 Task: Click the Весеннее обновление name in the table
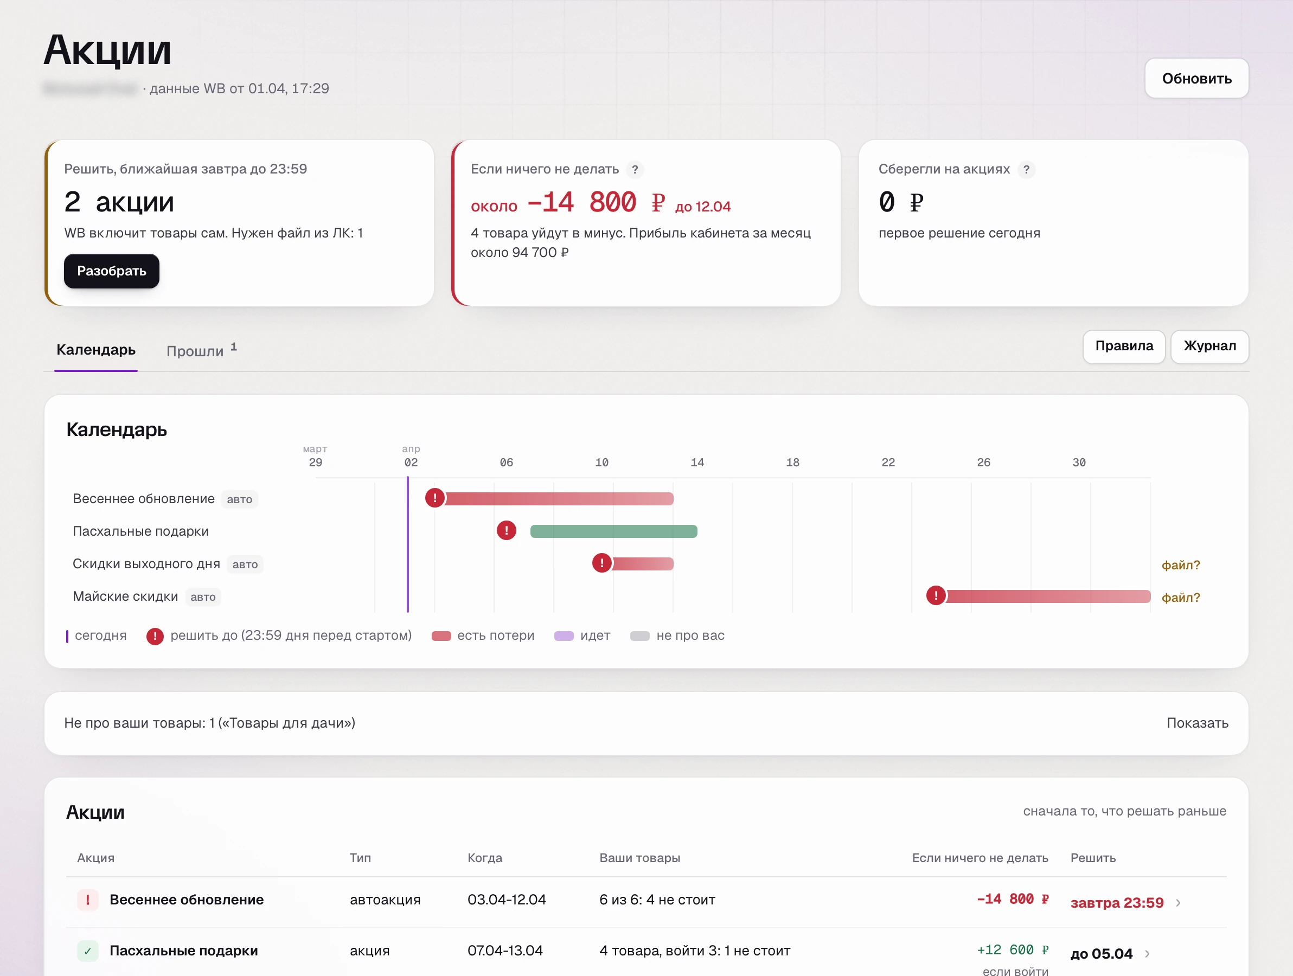[187, 900]
